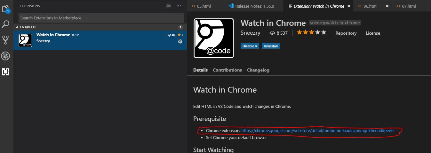The width and height of the screenshot is (431, 153).
Task: Click the 8 537 install count
Action: tap(279, 33)
